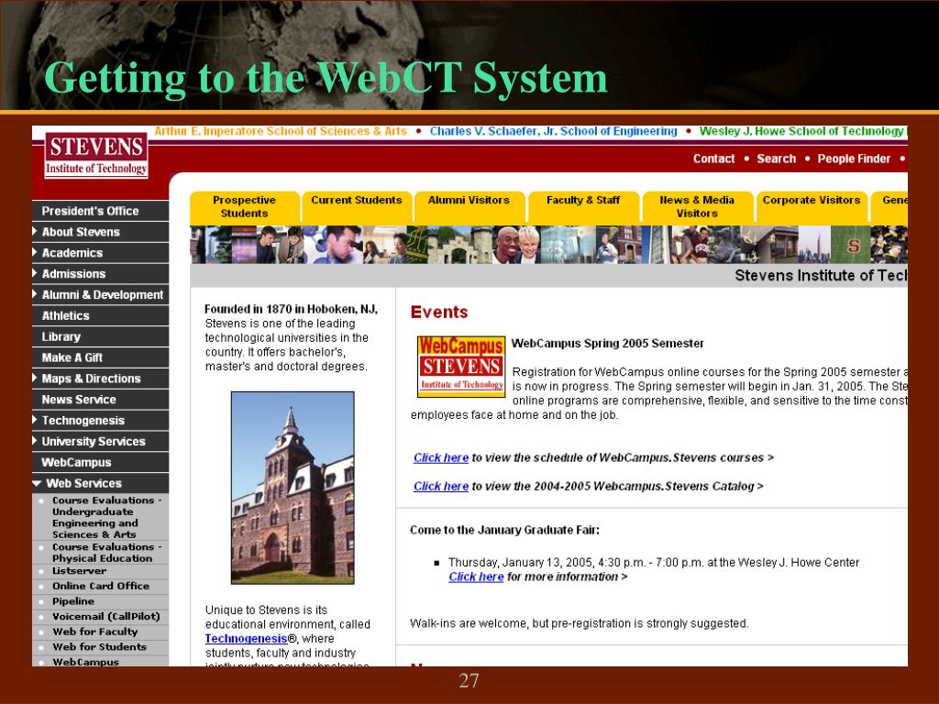This screenshot has height=704, width=939.
Task: Open Course Evaluations Physical Education item
Action: [x=106, y=553]
